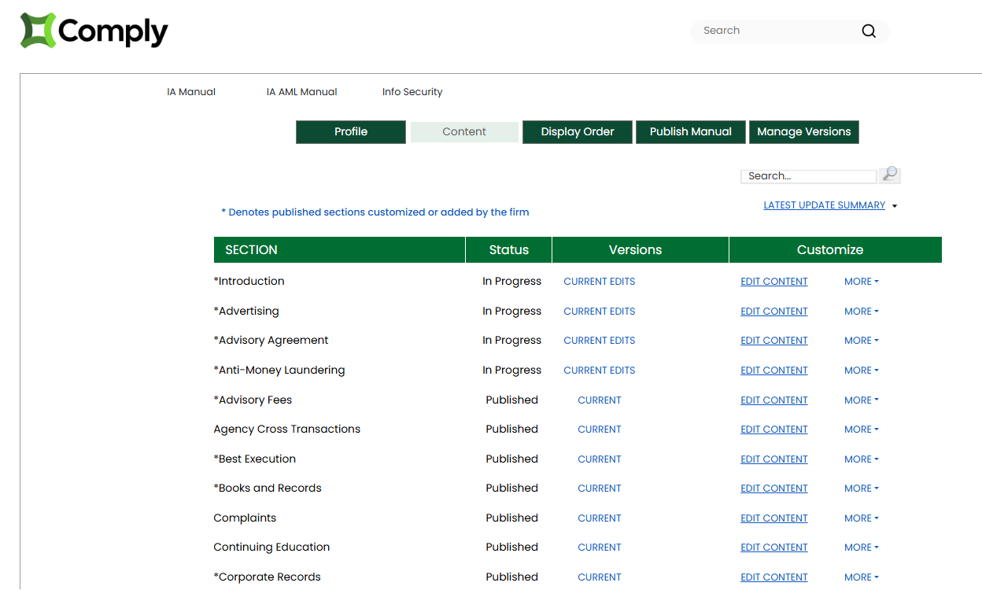Viewport: 982px width, 590px height.
Task: Switch to the IA AML Manual tab
Action: 301,91
